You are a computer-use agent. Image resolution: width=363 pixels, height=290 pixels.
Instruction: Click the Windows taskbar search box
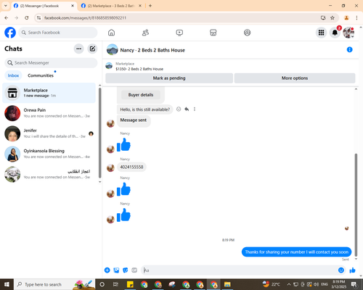click(x=54, y=284)
